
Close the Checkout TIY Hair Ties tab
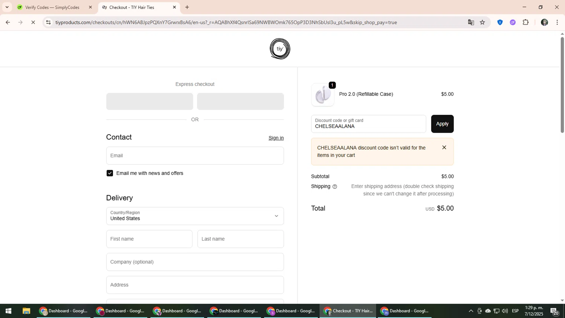(174, 7)
